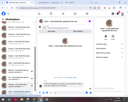The height and width of the screenshot is (102, 128).
Task: Open Windows notification center
Action: pyautogui.click(x=124, y=99)
